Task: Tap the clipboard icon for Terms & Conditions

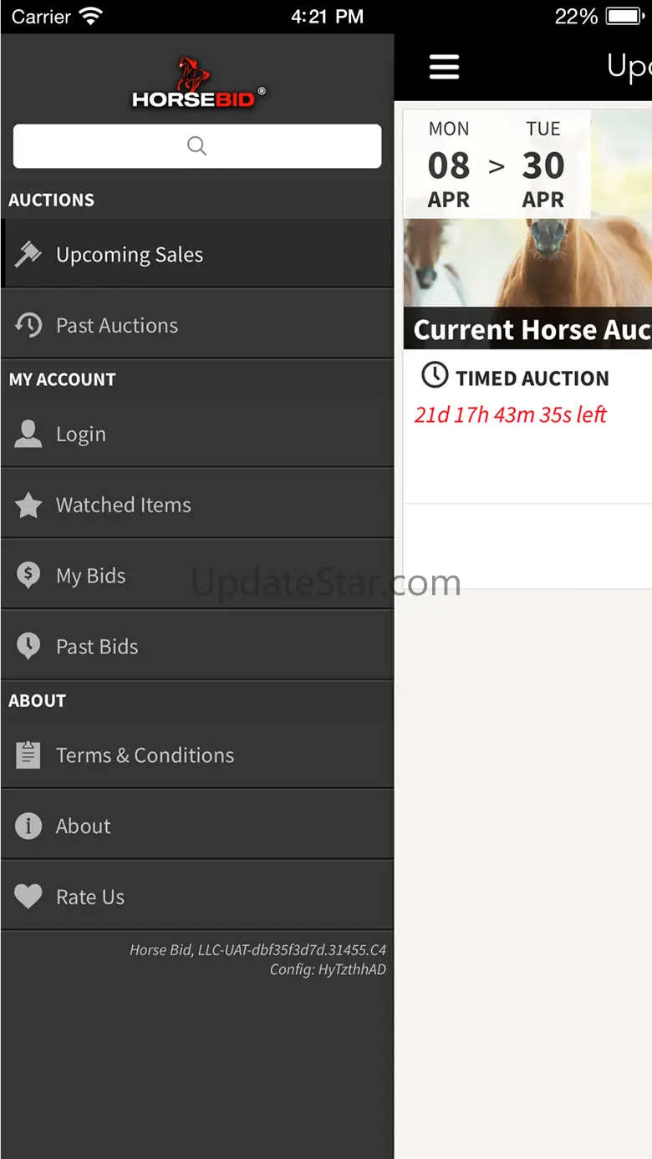Action: [x=28, y=755]
